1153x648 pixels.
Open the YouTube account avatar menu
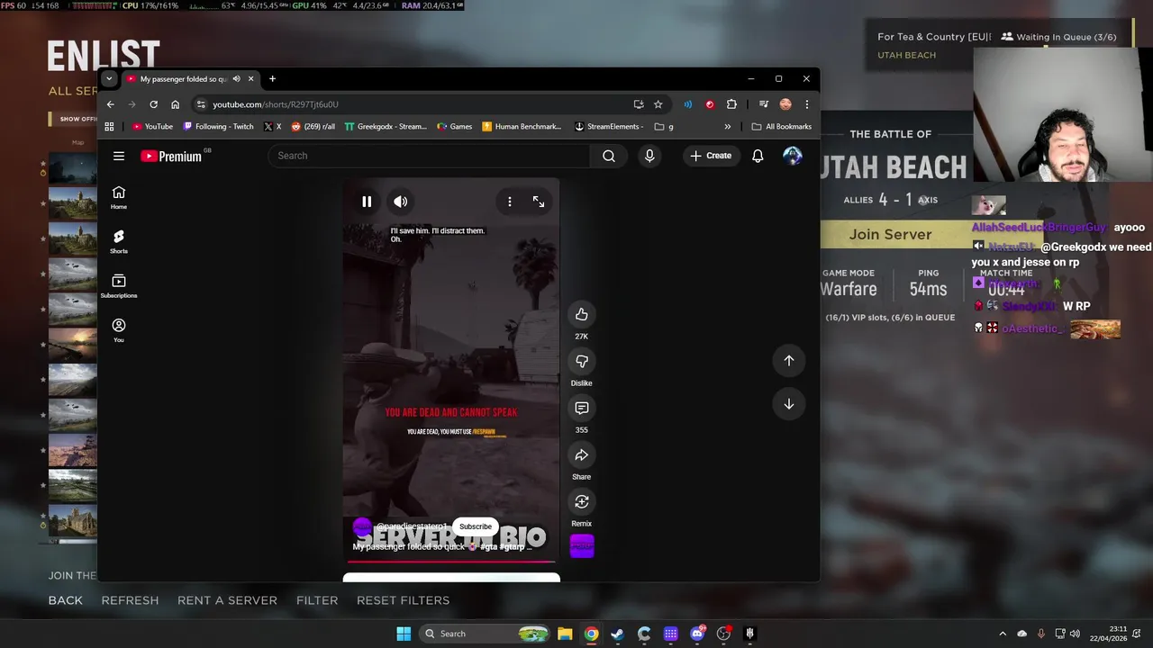pyautogui.click(x=793, y=156)
